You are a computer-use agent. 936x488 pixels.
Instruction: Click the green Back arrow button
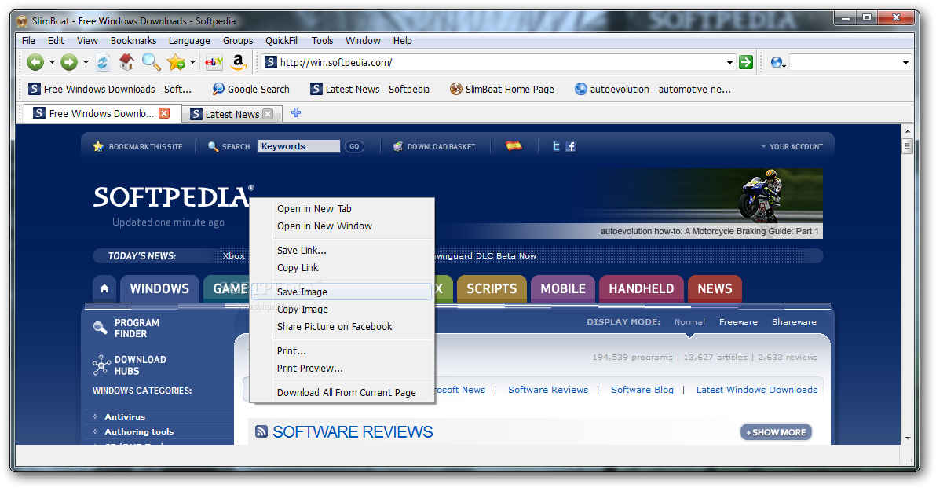[x=35, y=62]
